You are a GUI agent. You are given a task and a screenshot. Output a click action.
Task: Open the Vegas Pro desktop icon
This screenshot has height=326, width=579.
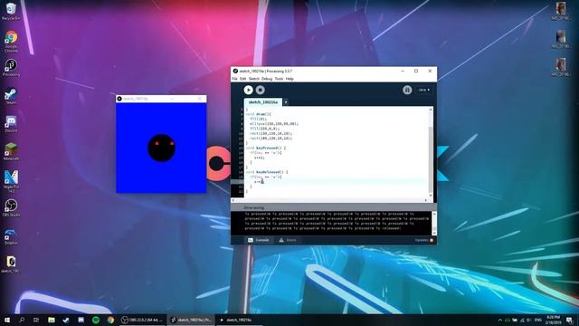coord(11,181)
